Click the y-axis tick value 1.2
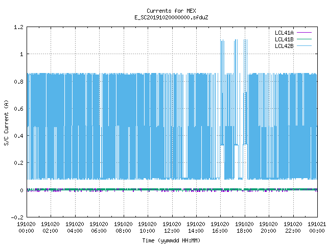Image resolution: width=327 pixels, height=245 pixels. click(18, 27)
